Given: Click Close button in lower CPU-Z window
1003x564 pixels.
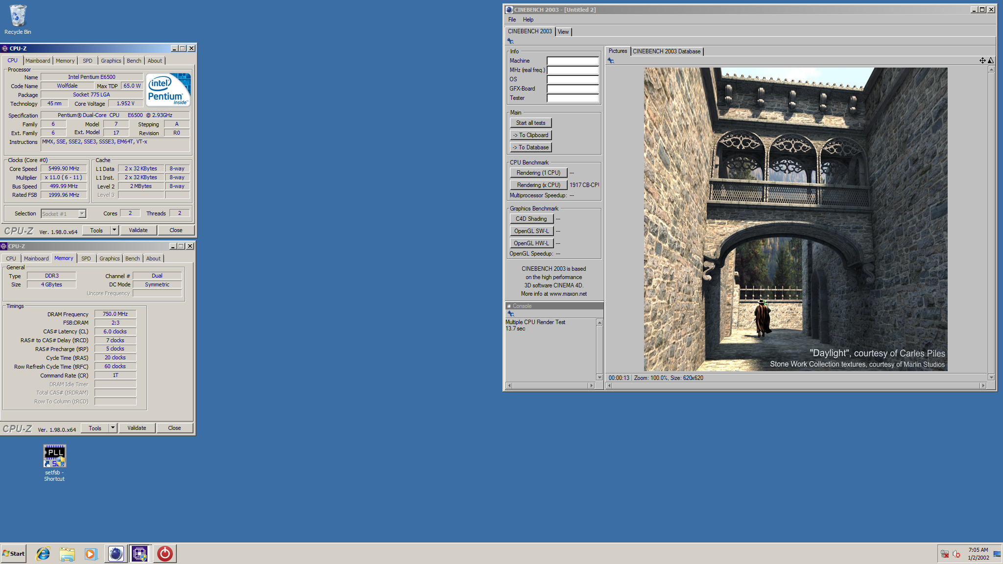Looking at the screenshot, I should (x=174, y=428).
